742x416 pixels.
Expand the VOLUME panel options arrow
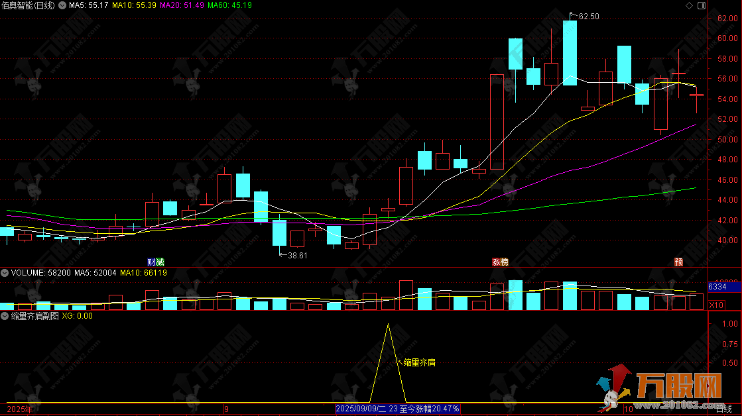5,273
